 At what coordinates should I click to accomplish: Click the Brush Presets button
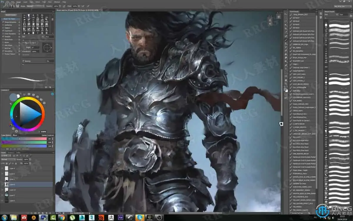[x=11, y=15]
